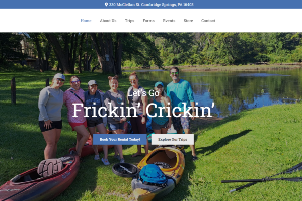The image size is (302, 201).
Task: Open the Contact page
Action: pyautogui.click(x=208, y=21)
